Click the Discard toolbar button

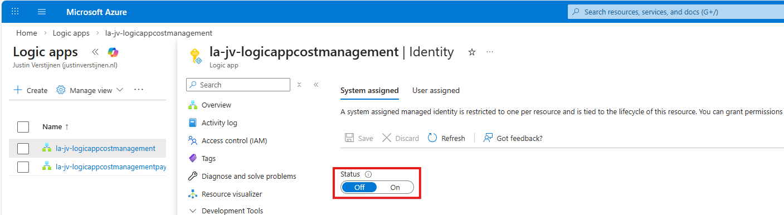click(x=401, y=138)
